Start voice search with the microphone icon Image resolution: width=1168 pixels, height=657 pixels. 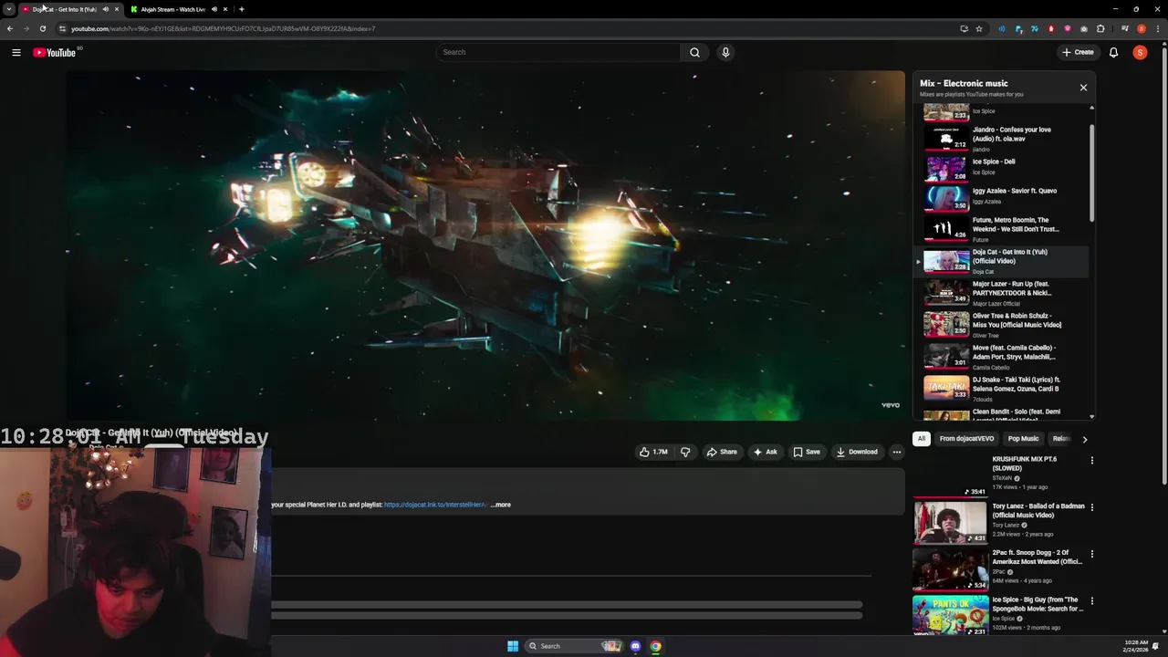pyautogui.click(x=725, y=52)
